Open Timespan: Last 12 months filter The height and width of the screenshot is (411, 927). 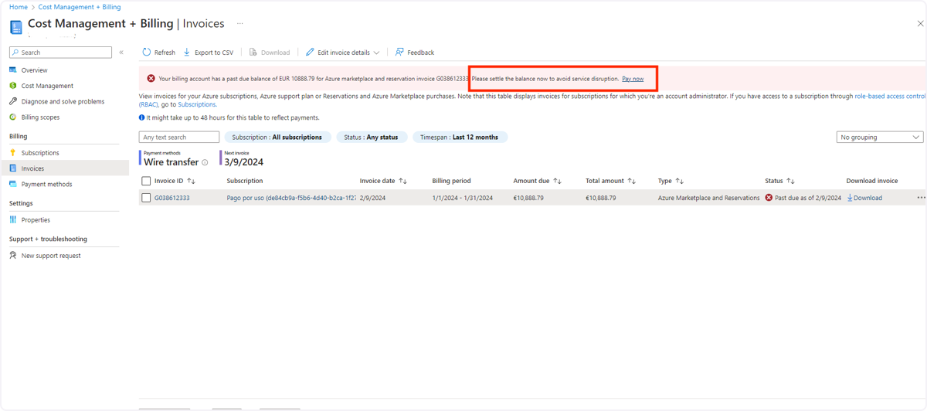coord(459,138)
